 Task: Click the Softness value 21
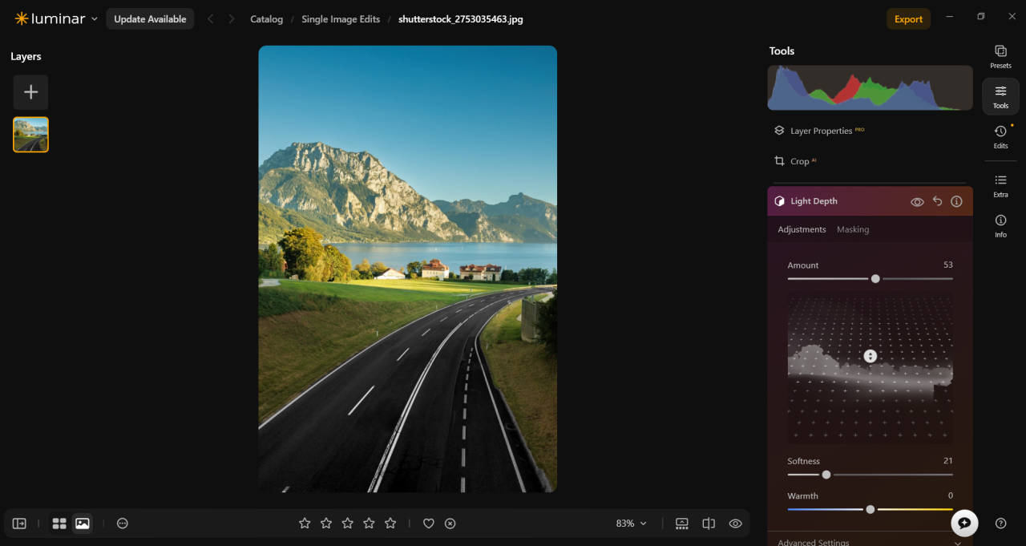[x=948, y=461]
